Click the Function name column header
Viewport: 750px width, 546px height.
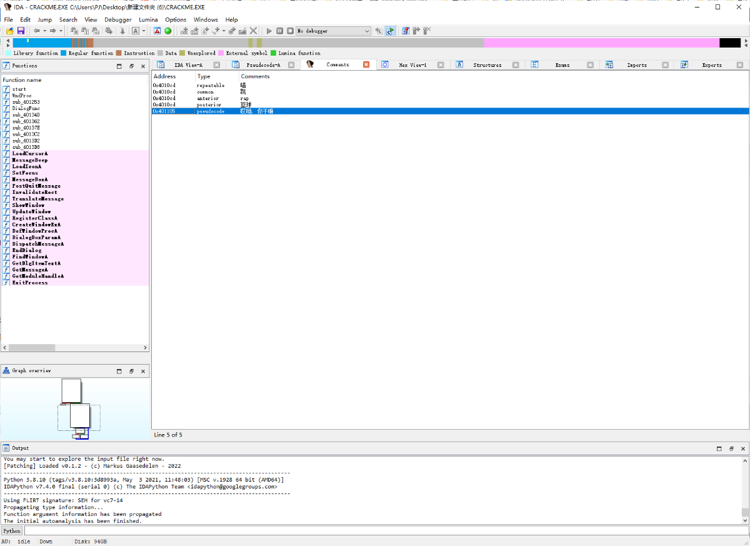click(75, 80)
